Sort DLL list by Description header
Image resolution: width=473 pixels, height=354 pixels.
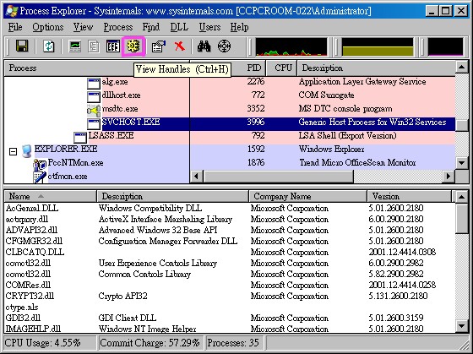[173, 197]
